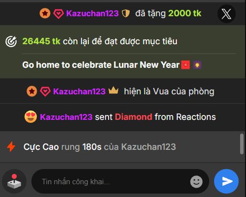Click the red envelope emoji in goal text

click(x=186, y=65)
